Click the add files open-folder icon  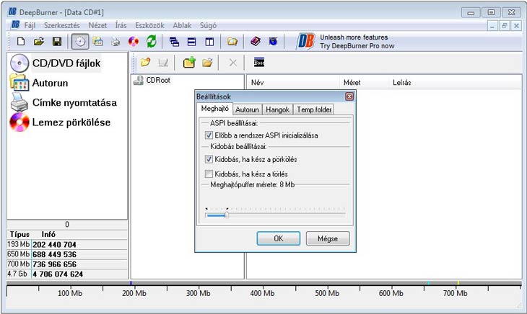(207, 63)
